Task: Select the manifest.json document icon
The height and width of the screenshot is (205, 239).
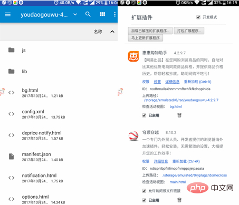Action: coord(12,157)
